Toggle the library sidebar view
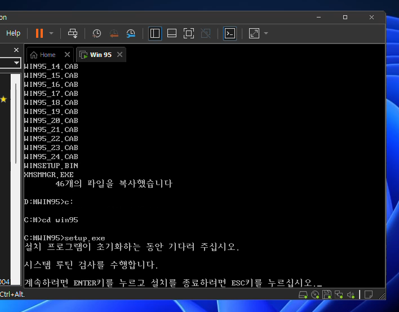 click(x=155, y=33)
